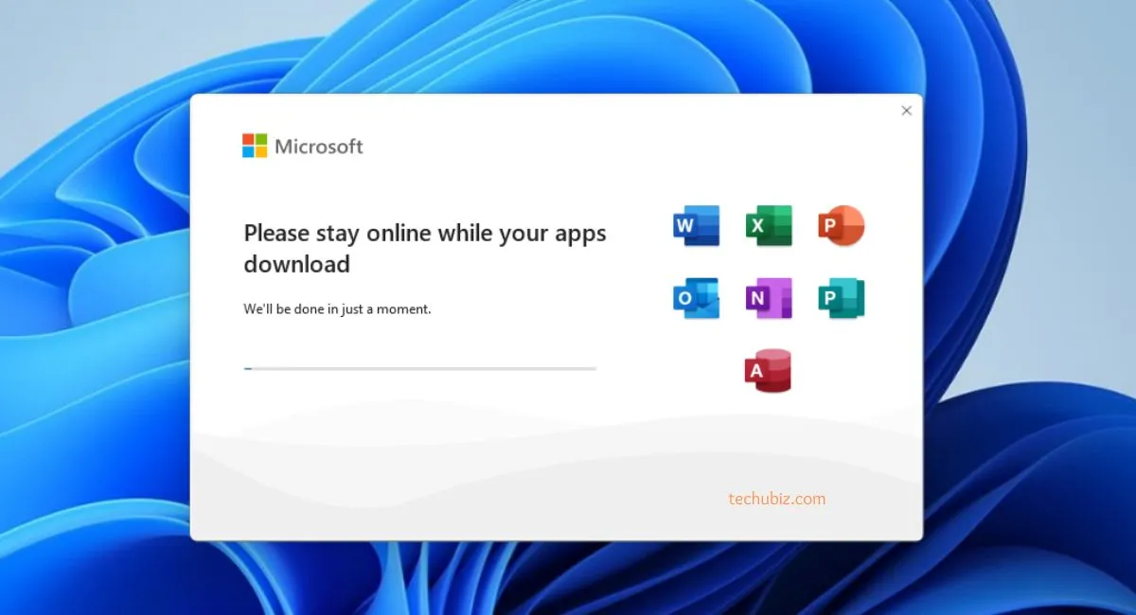Screen dimensions: 1136x615
Task: Click the PowerPoint app icon
Action: pos(842,226)
